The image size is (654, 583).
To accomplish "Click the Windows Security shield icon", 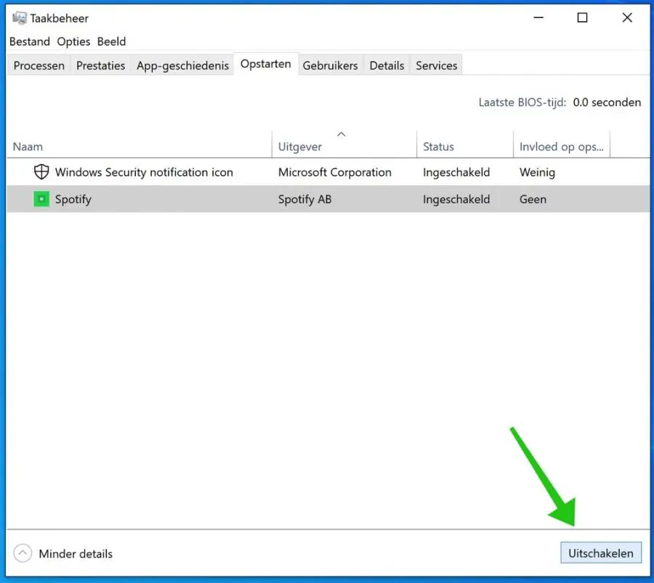I will pos(41,171).
